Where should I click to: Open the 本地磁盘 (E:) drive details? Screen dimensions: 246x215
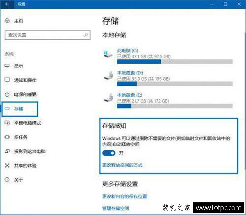click(x=130, y=95)
